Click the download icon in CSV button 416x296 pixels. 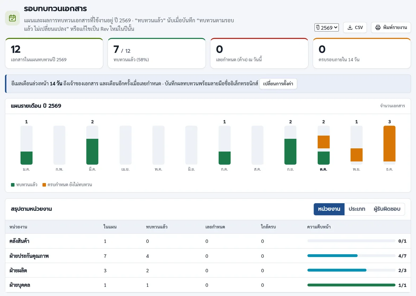coord(350,27)
